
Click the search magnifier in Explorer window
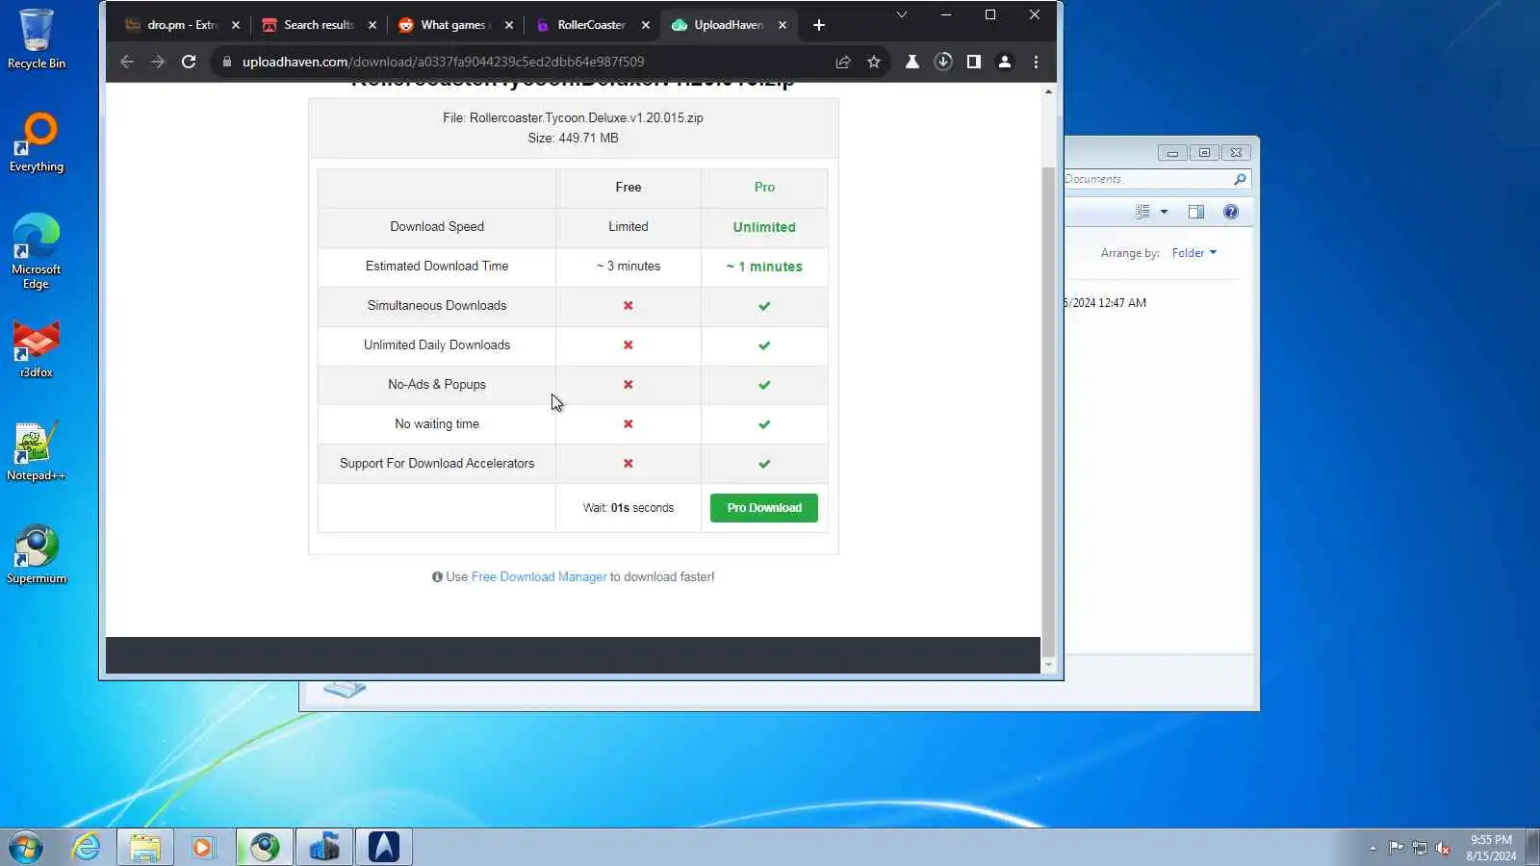1240,179
